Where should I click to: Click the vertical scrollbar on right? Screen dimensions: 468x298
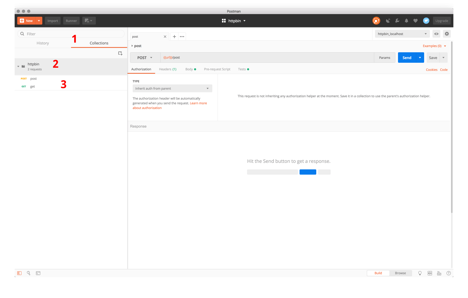point(452,127)
